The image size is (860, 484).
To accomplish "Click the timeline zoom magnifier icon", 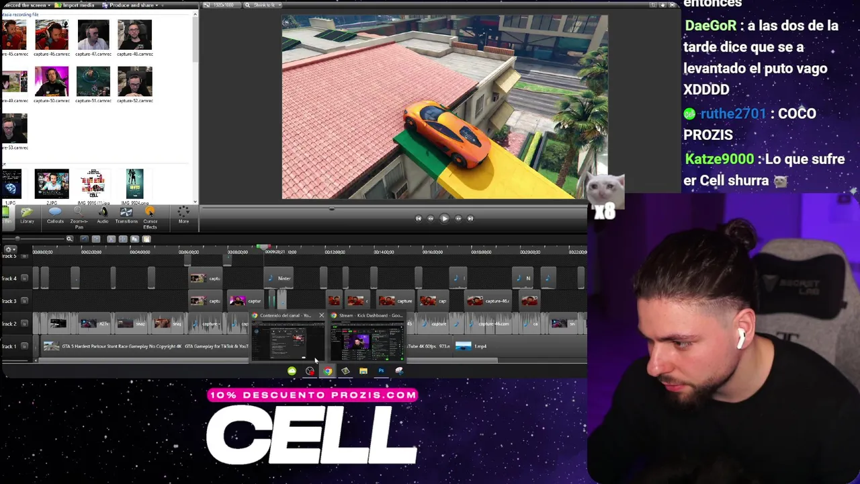I will tap(69, 239).
